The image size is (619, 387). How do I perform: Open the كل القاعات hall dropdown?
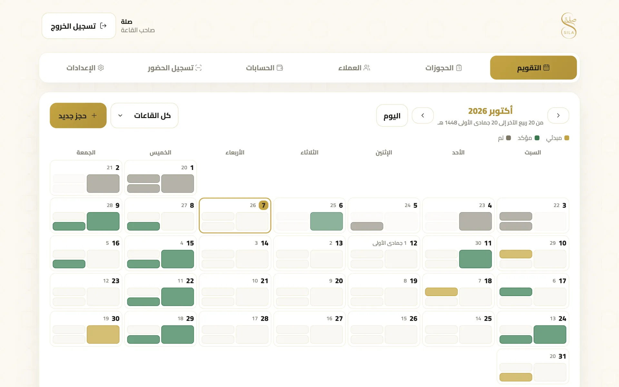(144, 115)
